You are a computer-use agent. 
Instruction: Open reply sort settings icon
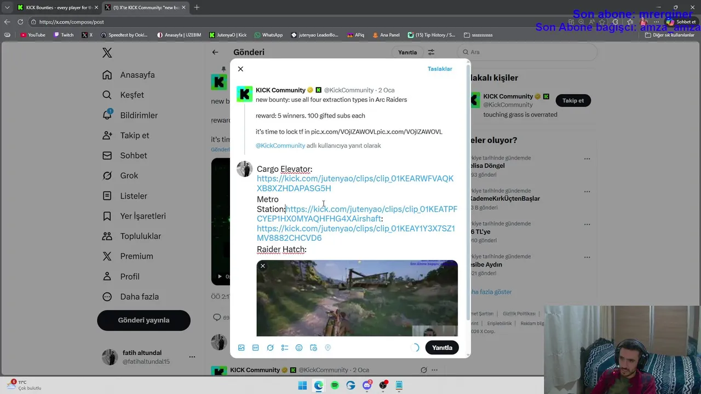(431, 52)
